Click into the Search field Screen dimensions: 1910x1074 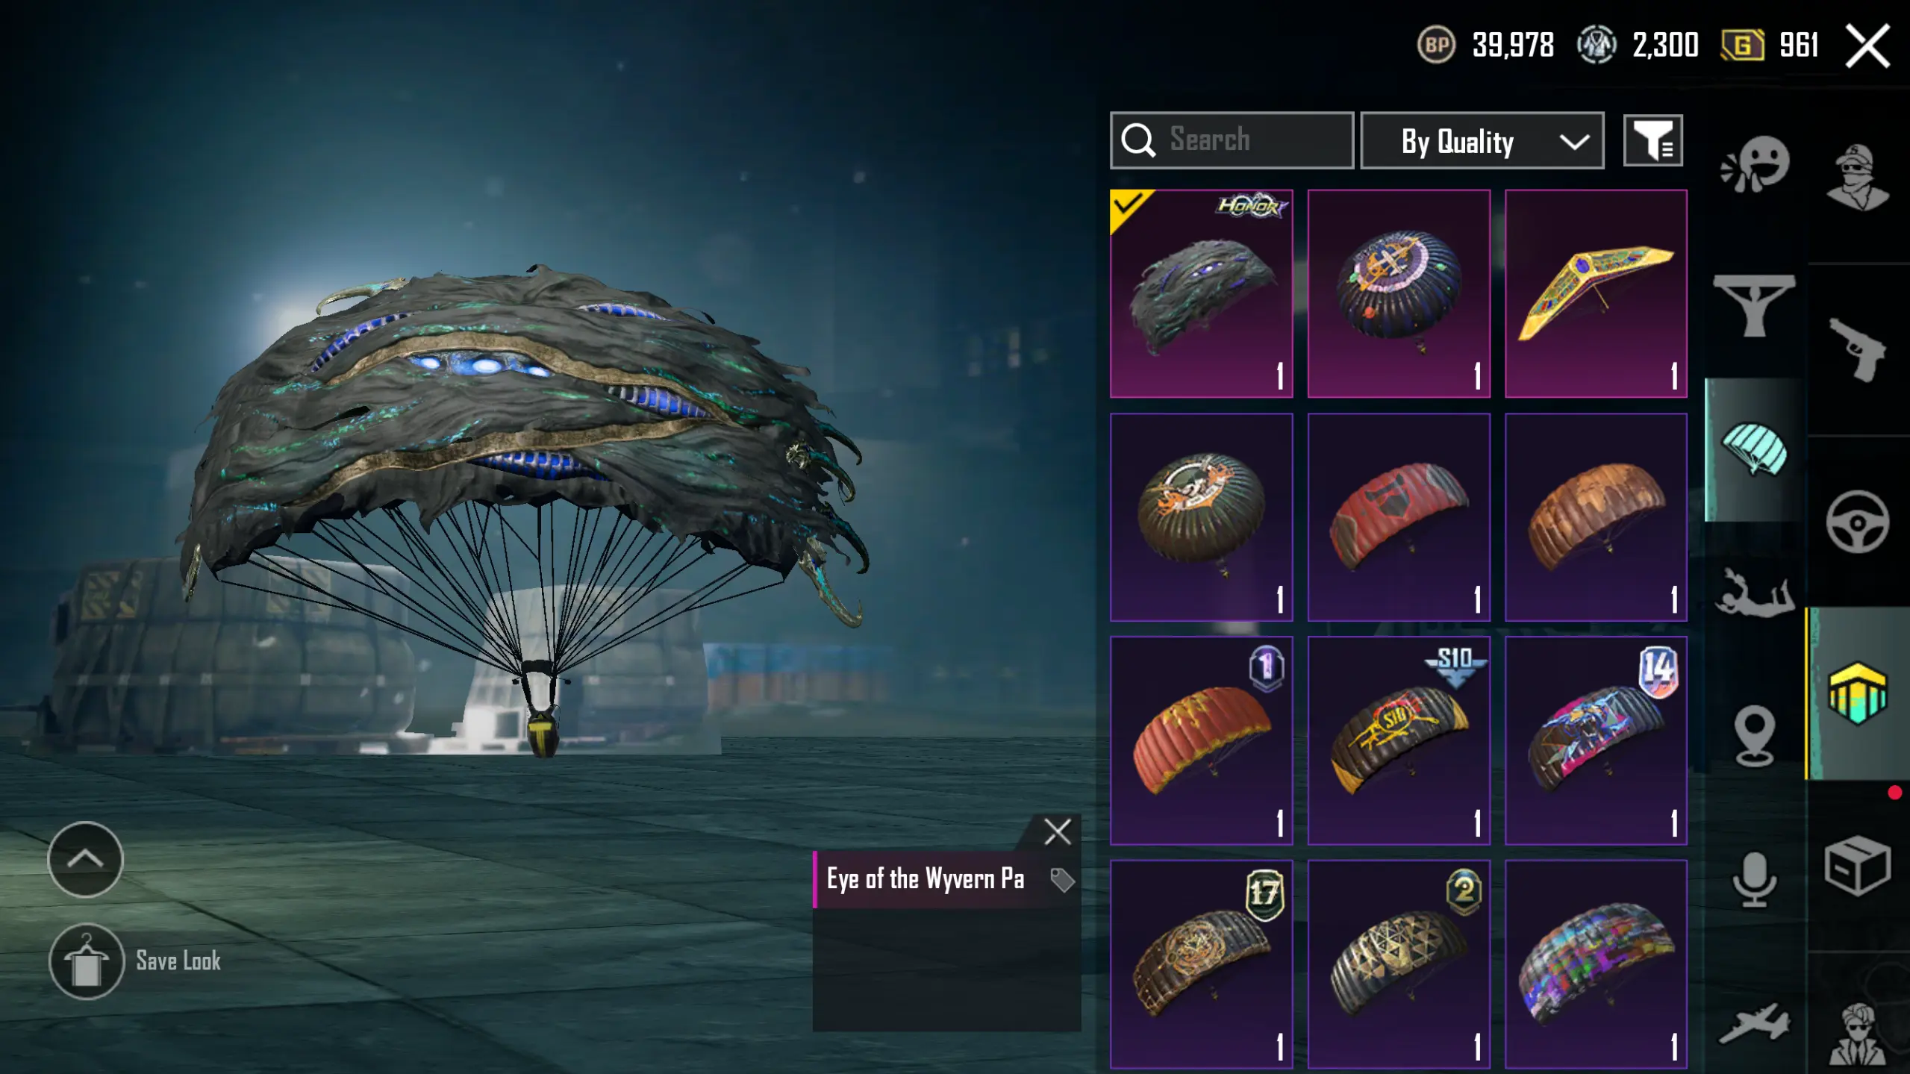coord(1232,140)
